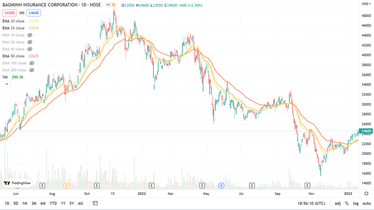Click the 24600 current price label on axis
The image size is (374, 210).
point(366,131)
